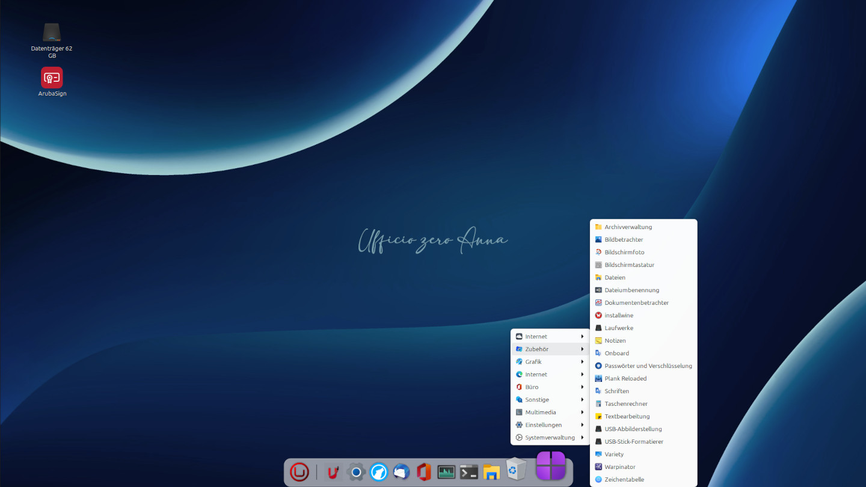Launch the blue wolf browser dock icon

pos(379,472)
